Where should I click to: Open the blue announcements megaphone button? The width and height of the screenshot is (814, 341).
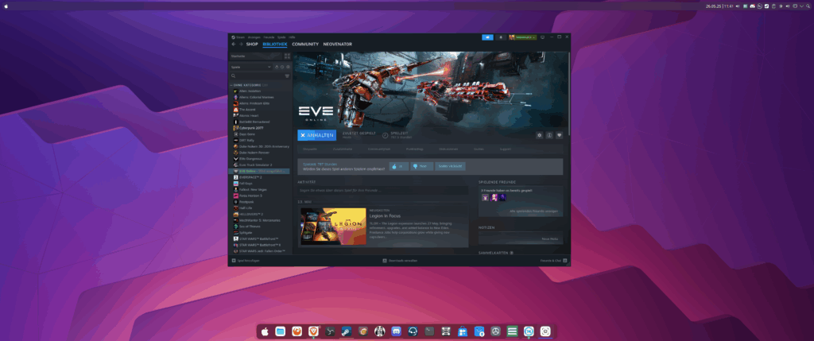click(487, 37)
